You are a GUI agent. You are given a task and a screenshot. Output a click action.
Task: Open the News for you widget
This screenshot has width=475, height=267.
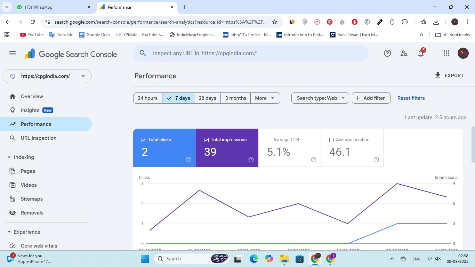(29, 258)
